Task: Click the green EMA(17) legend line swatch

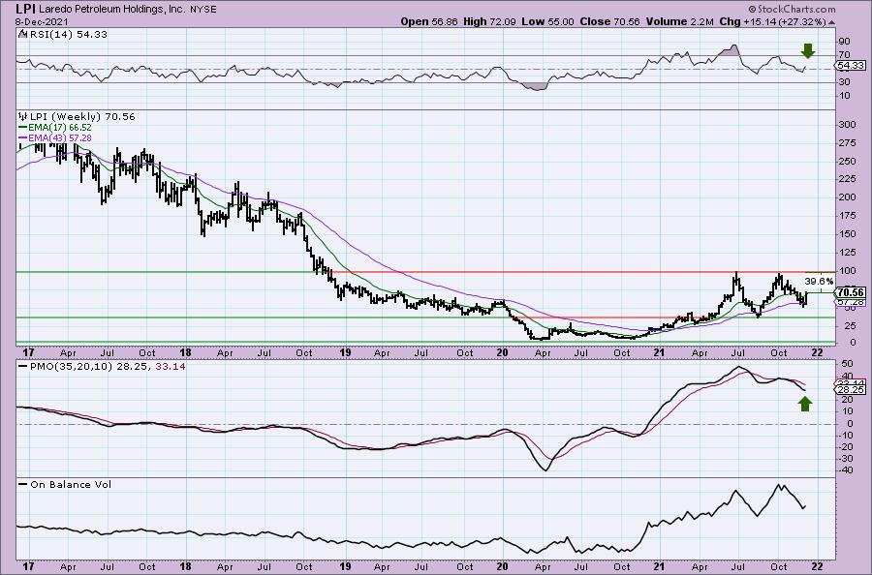Action: point(23,127)
